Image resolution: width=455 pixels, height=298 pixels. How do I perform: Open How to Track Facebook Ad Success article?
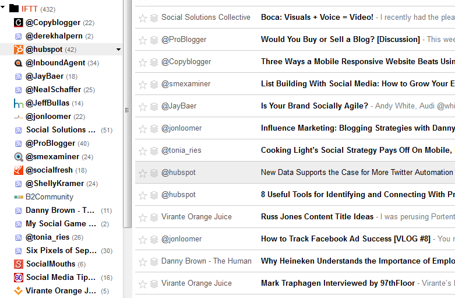tap(345, 239)
